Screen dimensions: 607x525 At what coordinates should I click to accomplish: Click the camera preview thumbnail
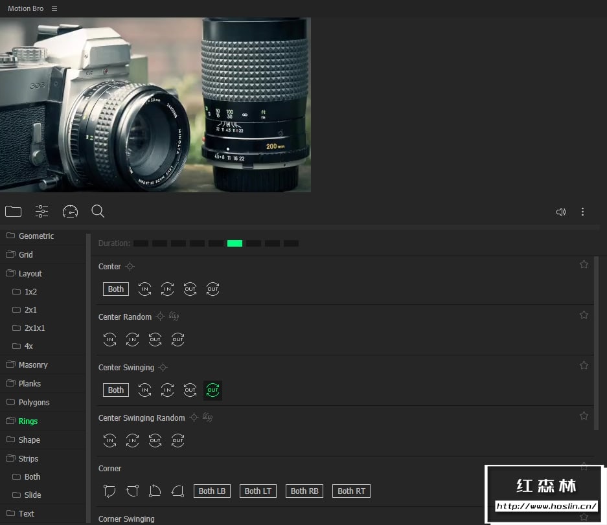point(155,104)
